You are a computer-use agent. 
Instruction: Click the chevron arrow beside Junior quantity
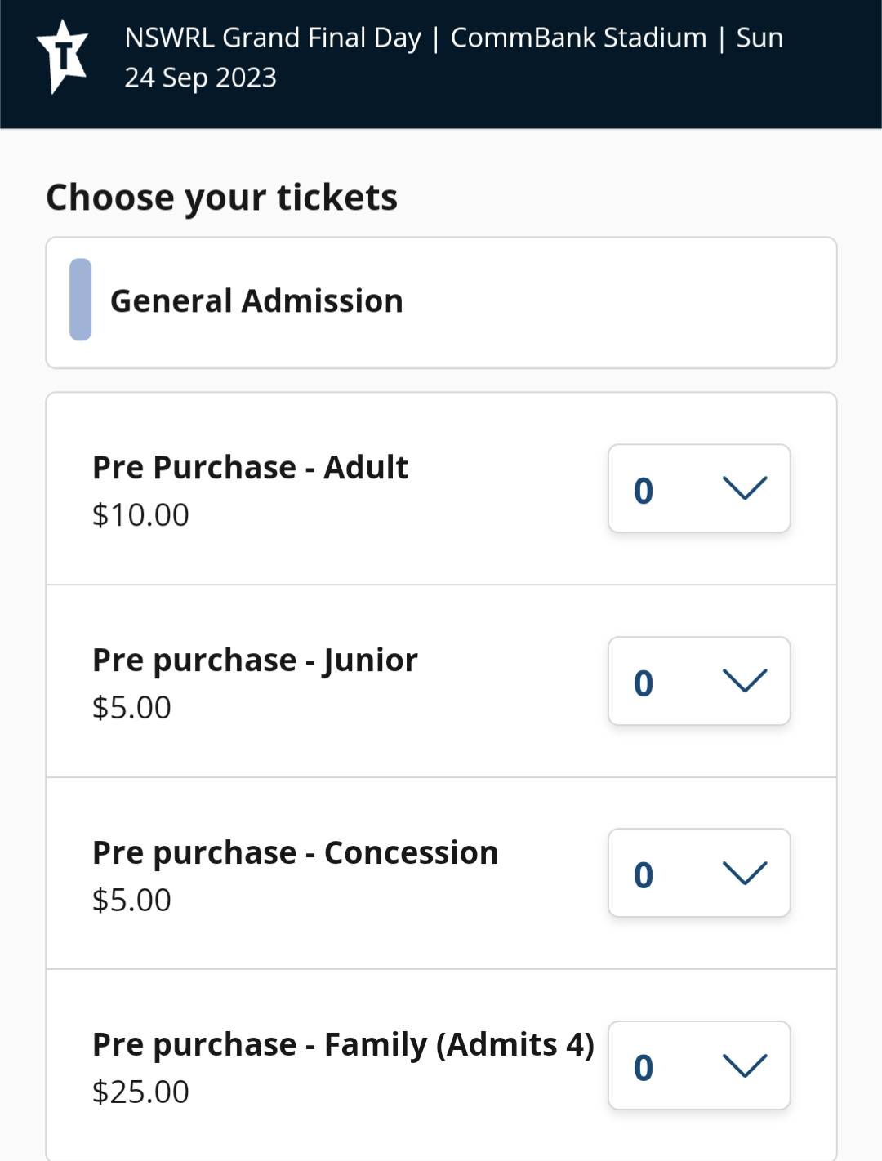coord(745,681)
